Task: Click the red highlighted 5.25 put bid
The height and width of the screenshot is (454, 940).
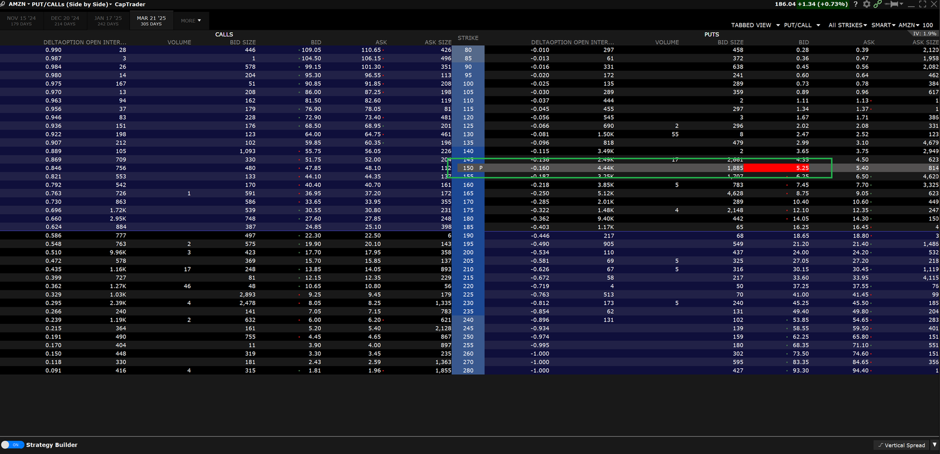Action: (x=777, y=168)
